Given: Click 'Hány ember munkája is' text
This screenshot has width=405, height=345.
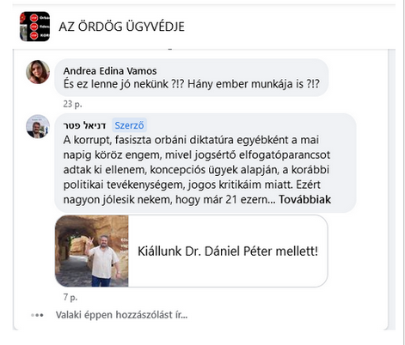Looking at the screenshot, I should pyautogui.click(x=245, y=84).
